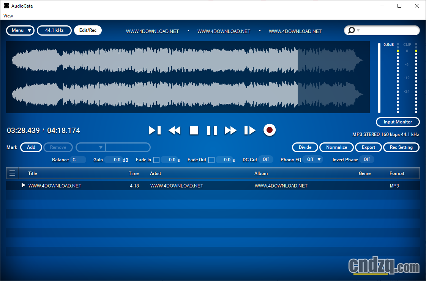Click the record button
426x281 pixels.
(269, 130)
